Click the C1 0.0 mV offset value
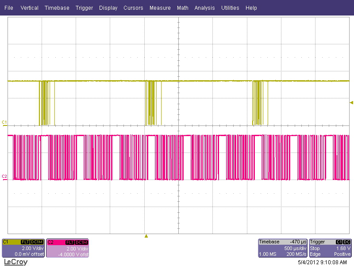354x266 pixels. pos(29,254)
